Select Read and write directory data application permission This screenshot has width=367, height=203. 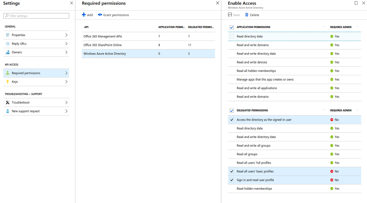tap(295, 54)
